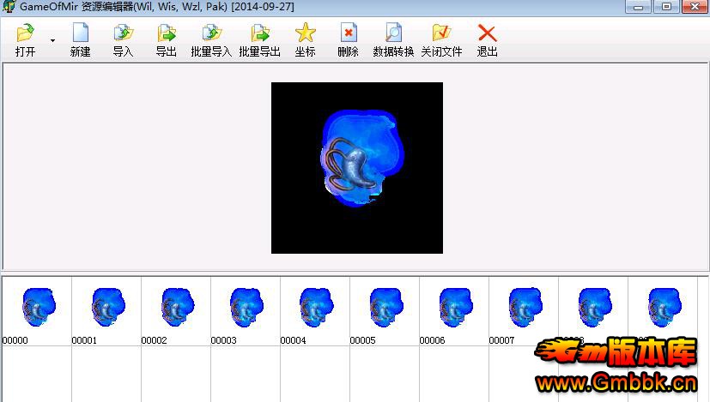This screenshot has width=710, height=402.
Task: Select thumbnail 00001 in the image grid
Action: (x=106, y=308)
